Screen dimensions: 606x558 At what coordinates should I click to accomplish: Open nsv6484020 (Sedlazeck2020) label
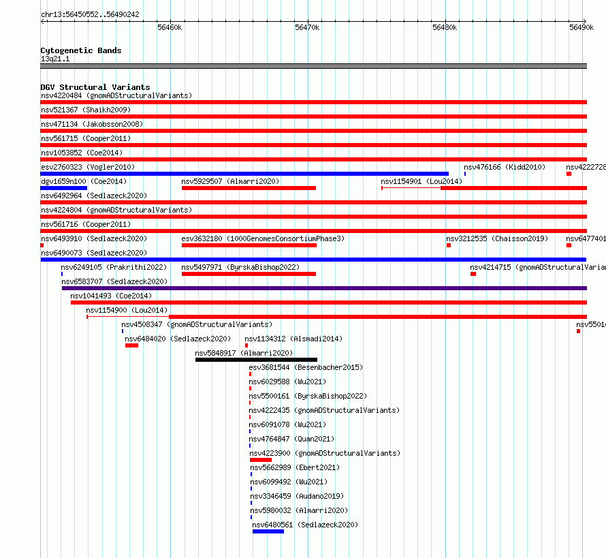(x=178, y=339)
